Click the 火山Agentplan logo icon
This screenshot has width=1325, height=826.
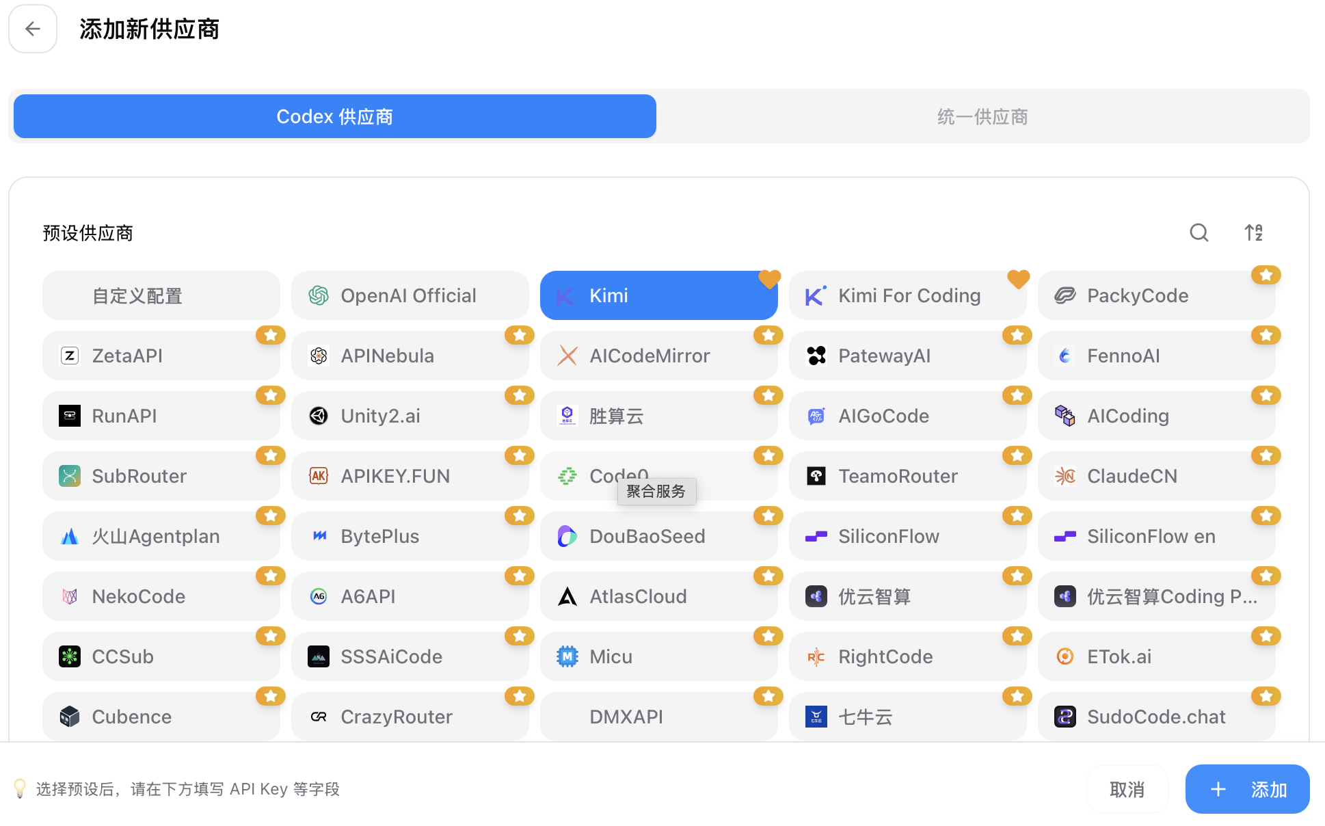pyautogui.click(x=70, y=536)
